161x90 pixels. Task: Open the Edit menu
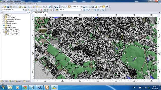click(x=7, y=4)
